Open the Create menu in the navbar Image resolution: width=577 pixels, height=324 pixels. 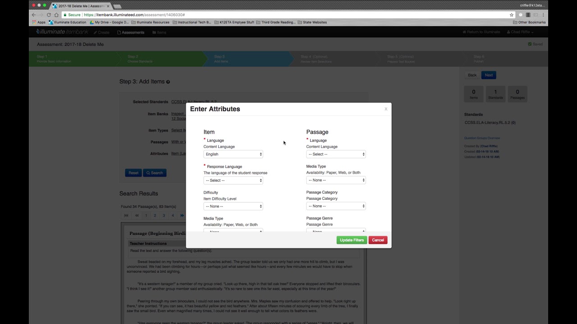[101, 32]
